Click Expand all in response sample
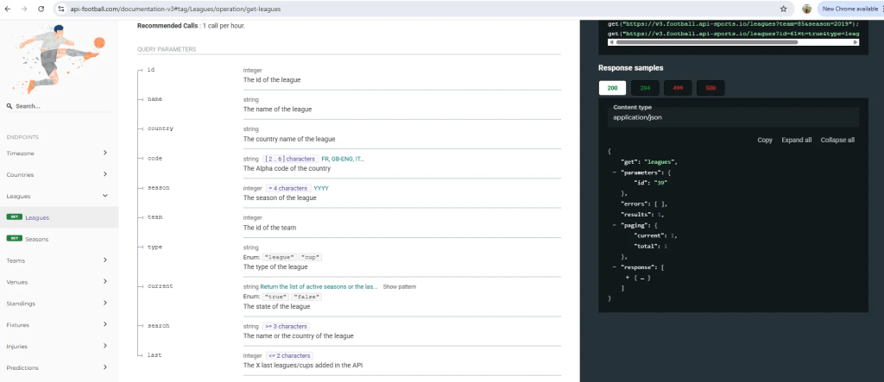 click(x=796, y=140)
